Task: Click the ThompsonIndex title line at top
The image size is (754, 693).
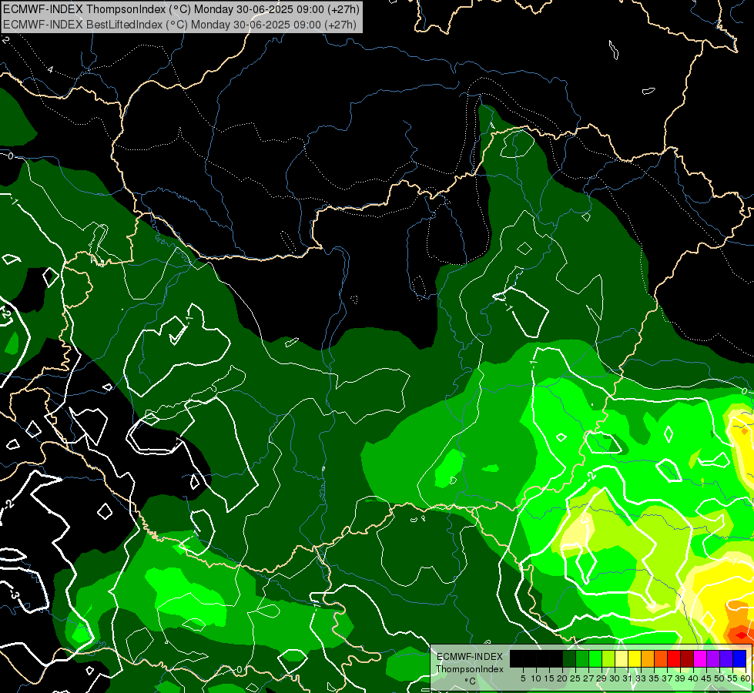Action: click(x=181, y=9)
